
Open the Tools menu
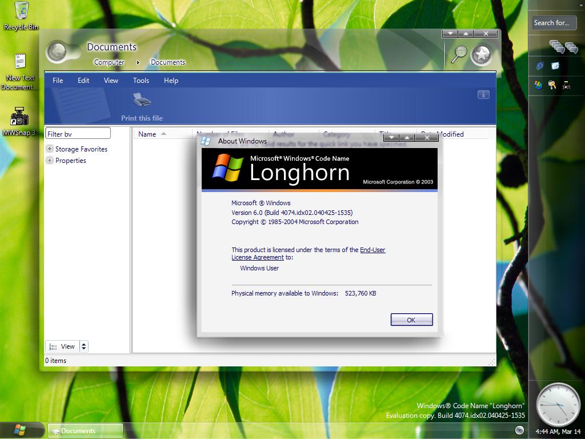141,81
